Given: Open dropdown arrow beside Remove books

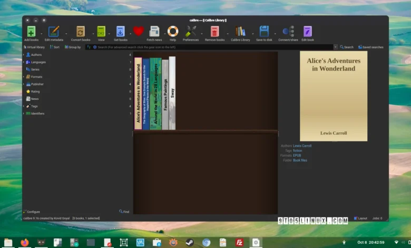Looking at the screenshot, I should [x=228, y=34].
